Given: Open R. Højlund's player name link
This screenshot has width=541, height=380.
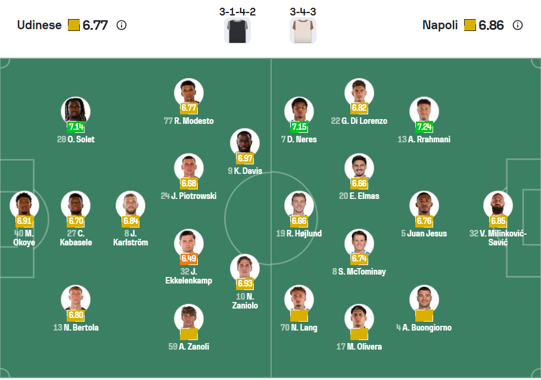Looking at the screenshot, I should click(x=299, y=233).
